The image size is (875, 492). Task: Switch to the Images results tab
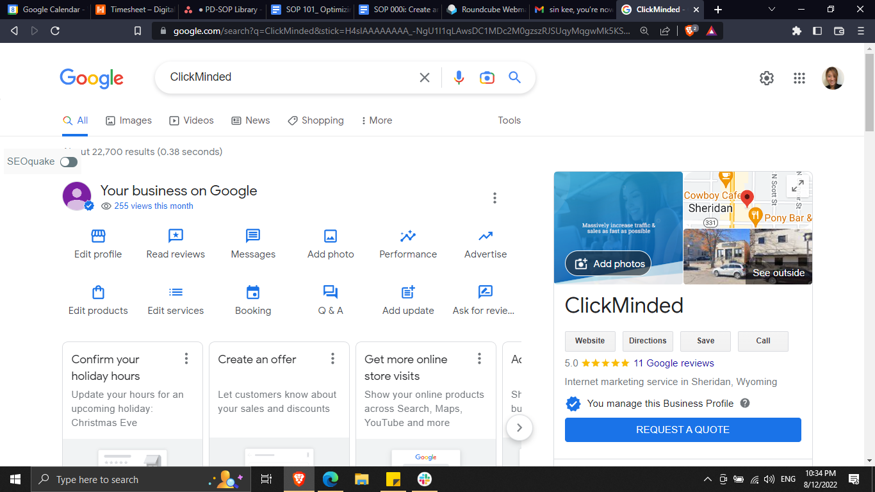point(129,120)
